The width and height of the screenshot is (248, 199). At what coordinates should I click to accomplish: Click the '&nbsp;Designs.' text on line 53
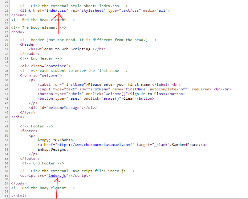[53, 150]
